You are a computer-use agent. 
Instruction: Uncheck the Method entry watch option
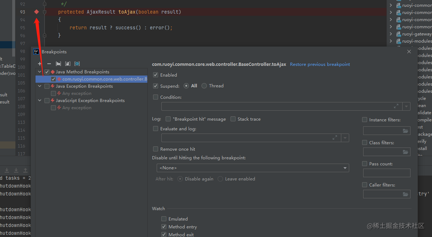click(164, 227)
